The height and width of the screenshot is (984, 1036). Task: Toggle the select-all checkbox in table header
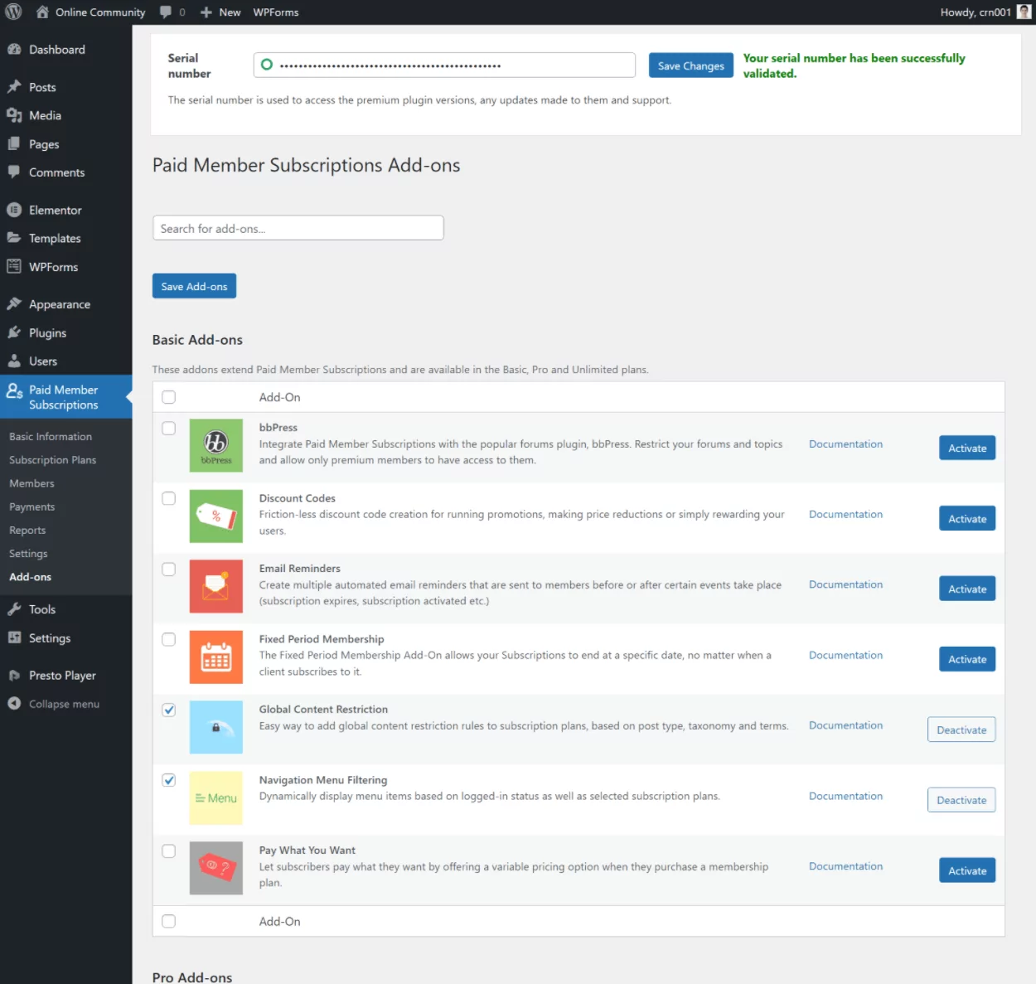coord(169,397)
